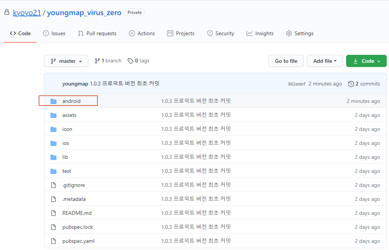Click 2 days ago in assets row
The height and width of the screenshot is (250, 389).
(x=367, y=115)
